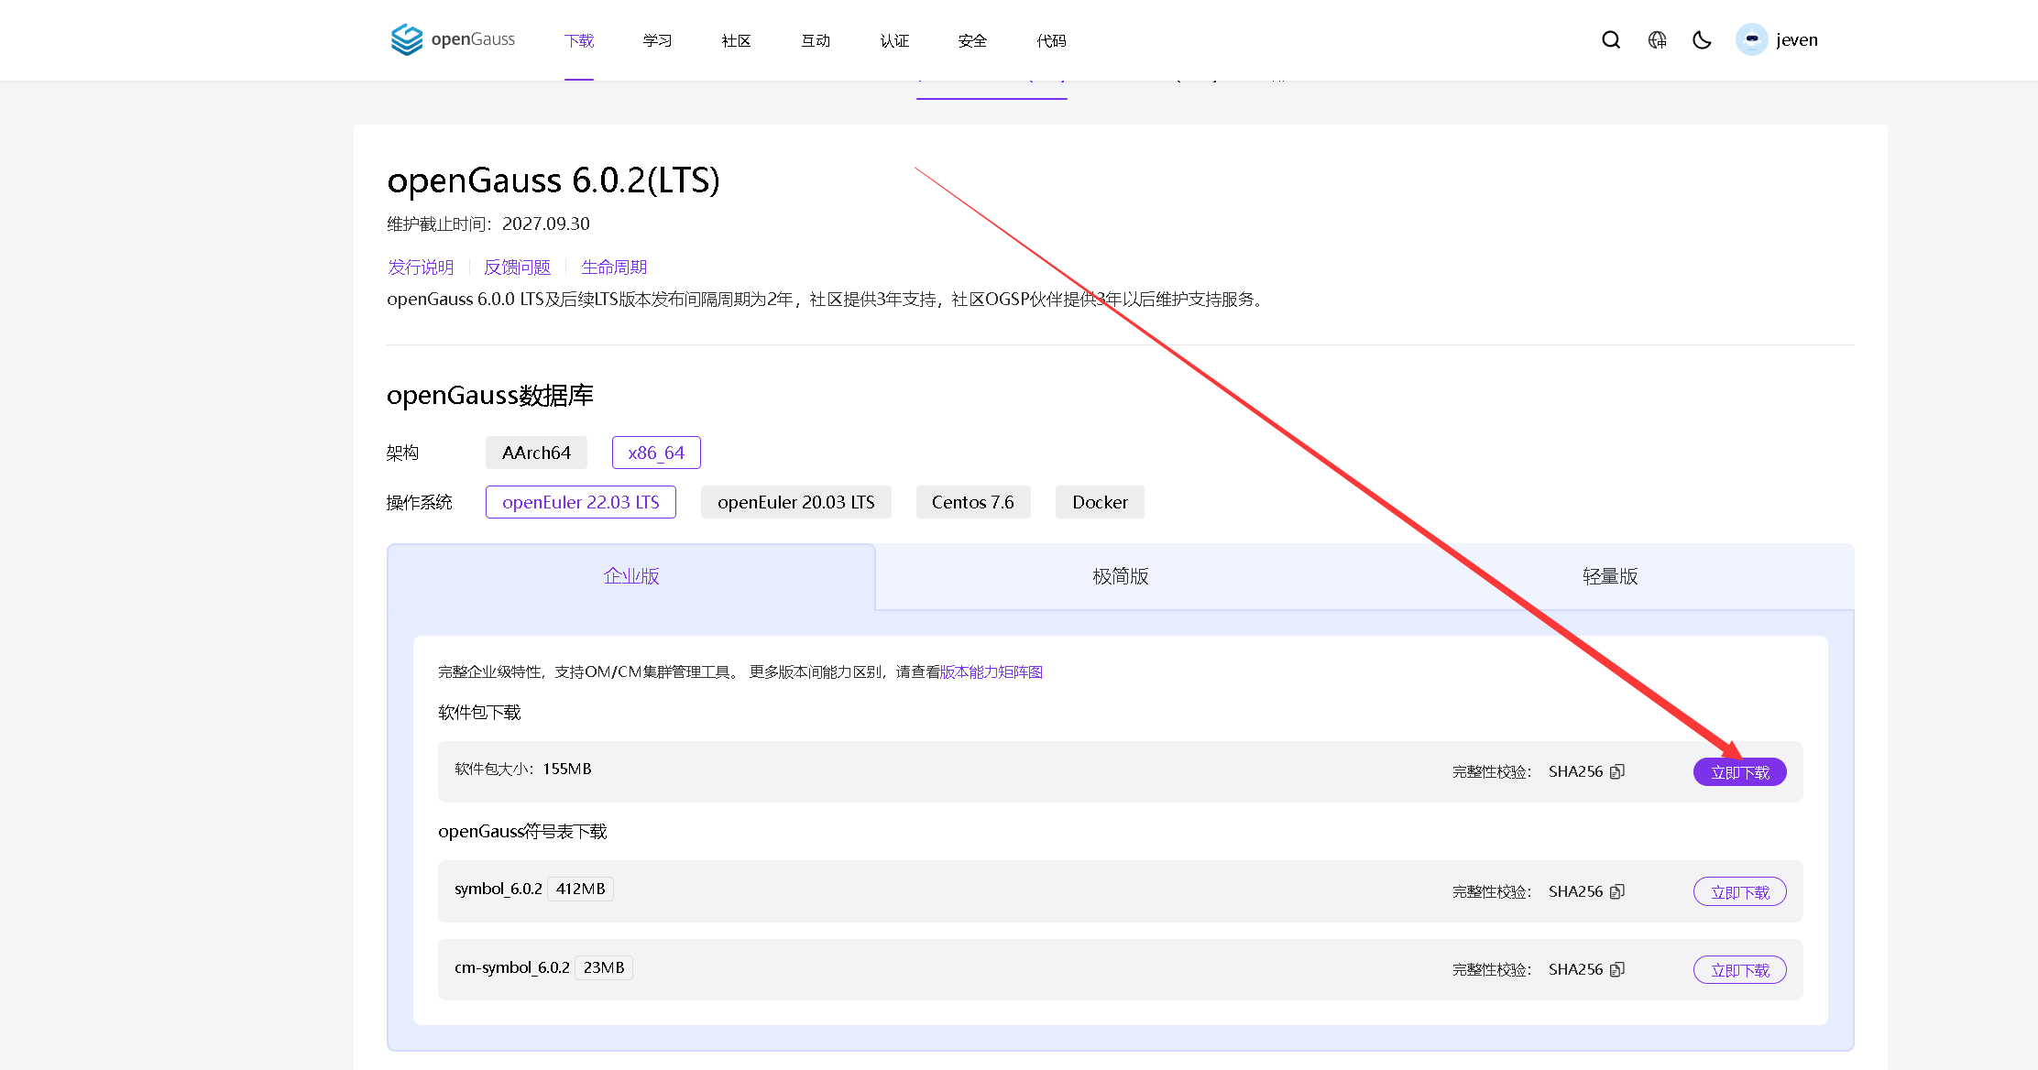Open the 学习 navigation menu
This screenshot has width=2038, height=1070.
point(657,40)
